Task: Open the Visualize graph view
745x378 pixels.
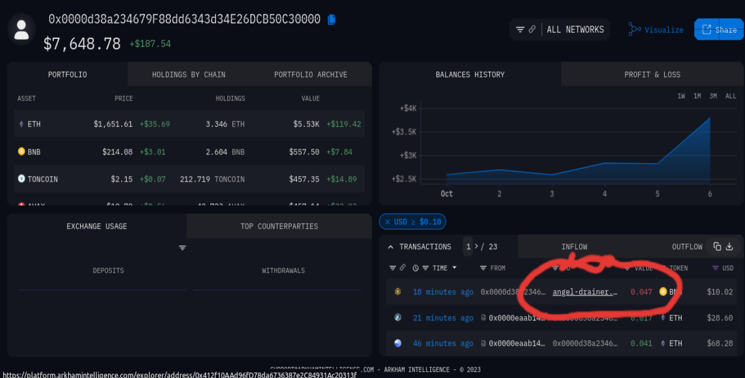Action: (656, 29)
